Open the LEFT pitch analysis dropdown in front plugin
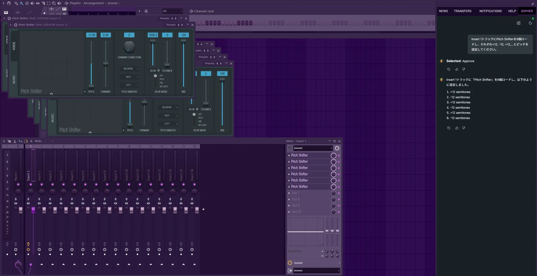Image resolution: width=537 pixels, height=276 pixels. tap(130, 85)
